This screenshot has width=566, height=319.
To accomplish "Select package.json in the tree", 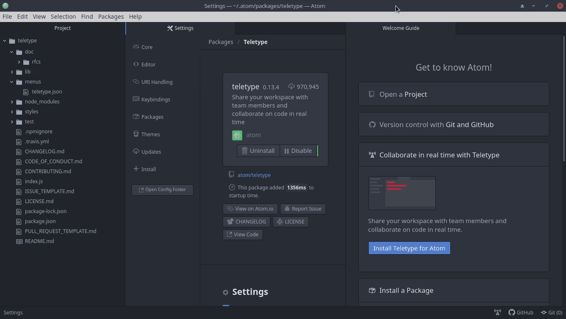I will coord(40,221).
